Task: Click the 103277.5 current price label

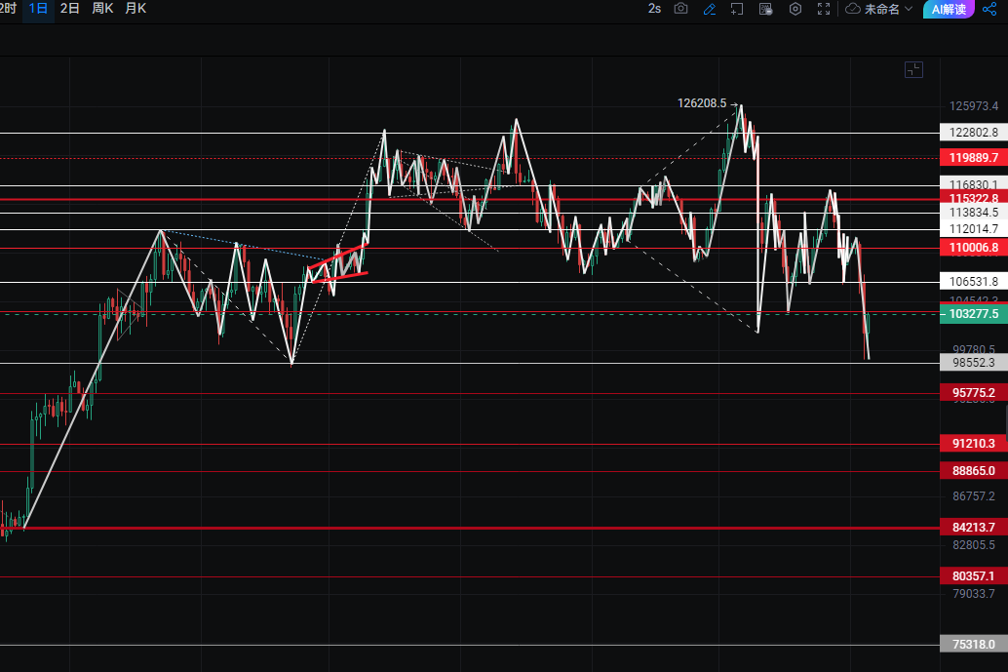Action: point(973,314)
